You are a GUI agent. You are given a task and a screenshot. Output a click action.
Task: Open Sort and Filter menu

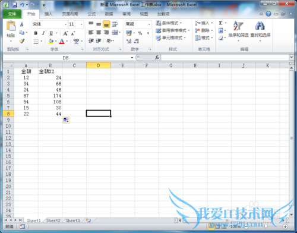238,31
